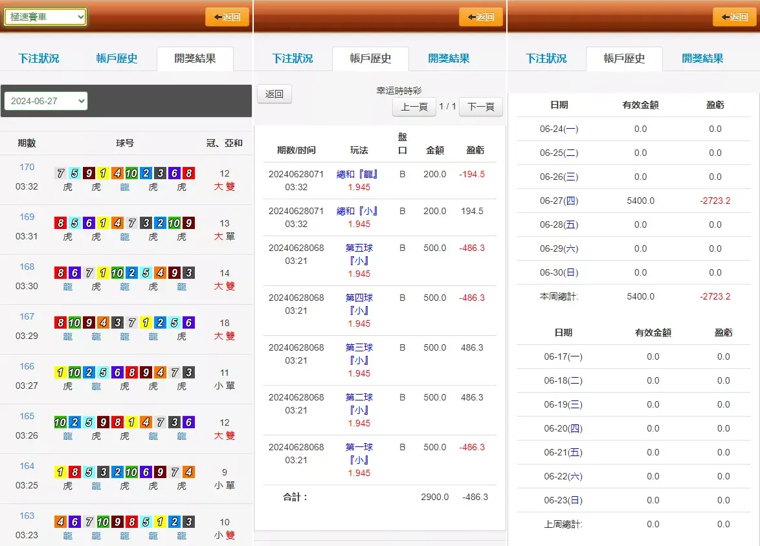Go to previous page with 上一頁
Screen dimensions: 760x546
click(414, 107)
